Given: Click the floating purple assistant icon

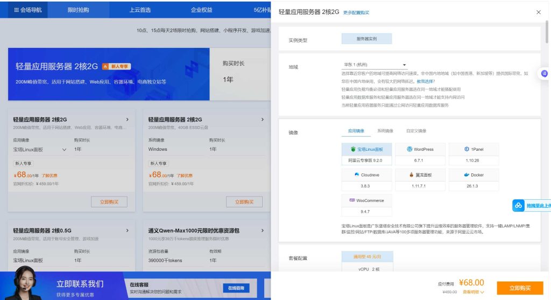Looking at the screenshot, I should coord(544,74).
